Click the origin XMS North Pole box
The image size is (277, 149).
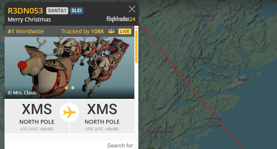coord(37,116)
